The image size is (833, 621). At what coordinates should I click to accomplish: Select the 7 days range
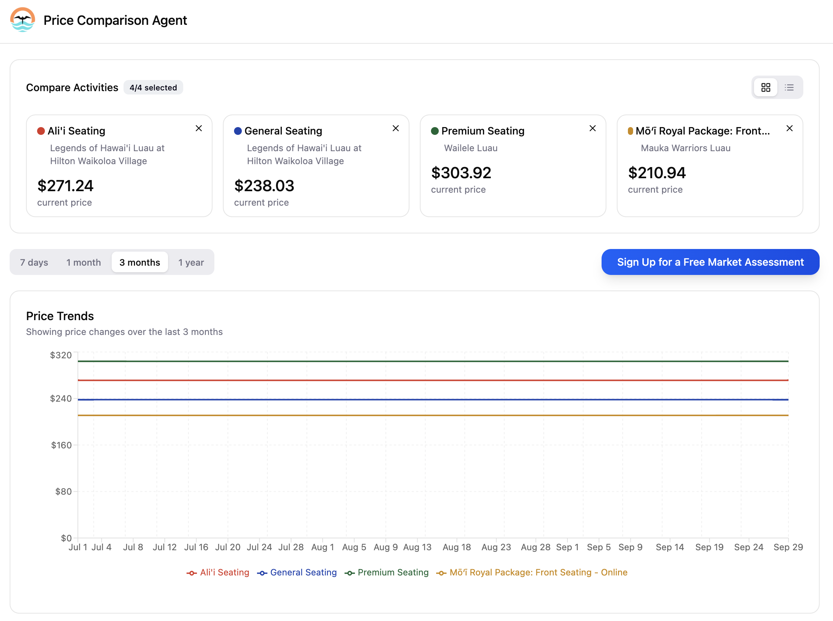pos(34,262)
